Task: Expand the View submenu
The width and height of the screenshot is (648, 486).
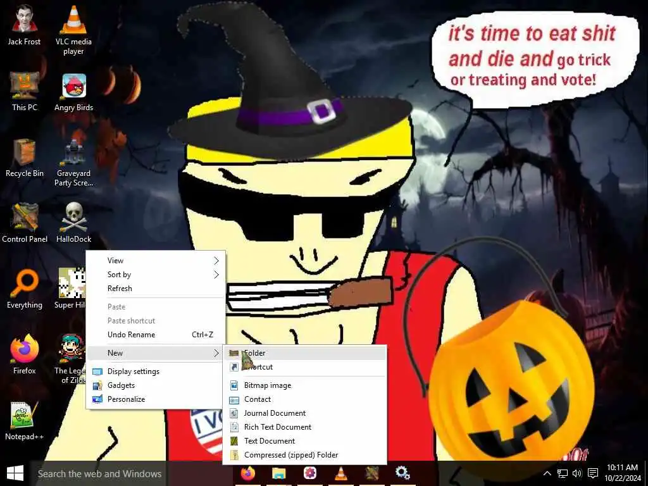Action: [156, 260]
